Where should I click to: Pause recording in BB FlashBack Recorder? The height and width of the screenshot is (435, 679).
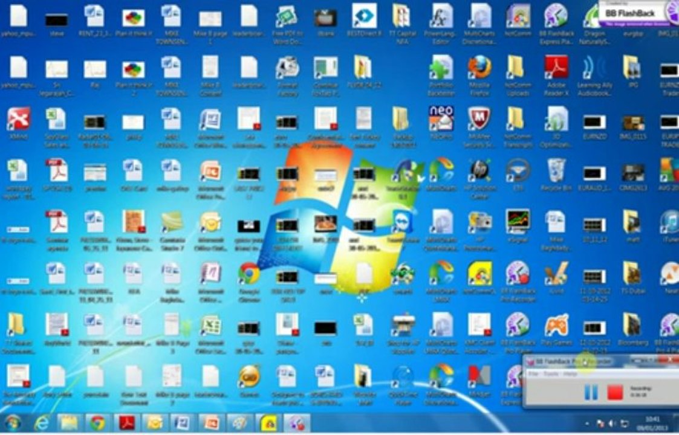click(591, 392)
